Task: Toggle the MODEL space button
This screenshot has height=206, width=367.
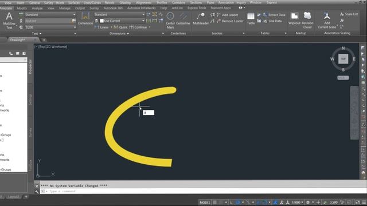Action: coord(205,203)
